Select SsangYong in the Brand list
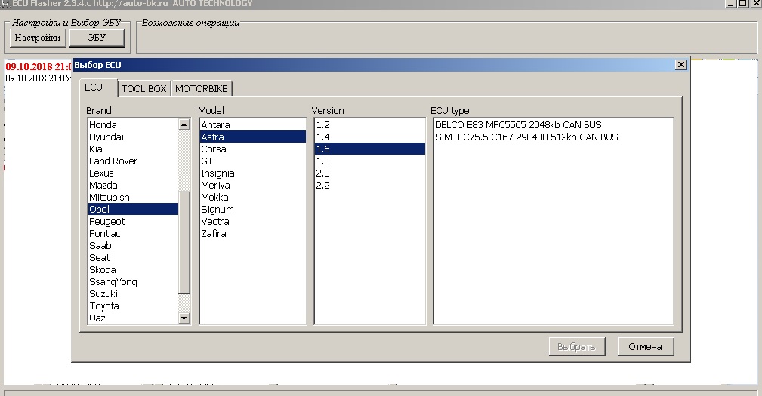This screenshot has width=762, height=396. click(x=133, y=282)
